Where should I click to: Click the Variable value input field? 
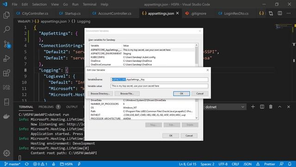159,86
